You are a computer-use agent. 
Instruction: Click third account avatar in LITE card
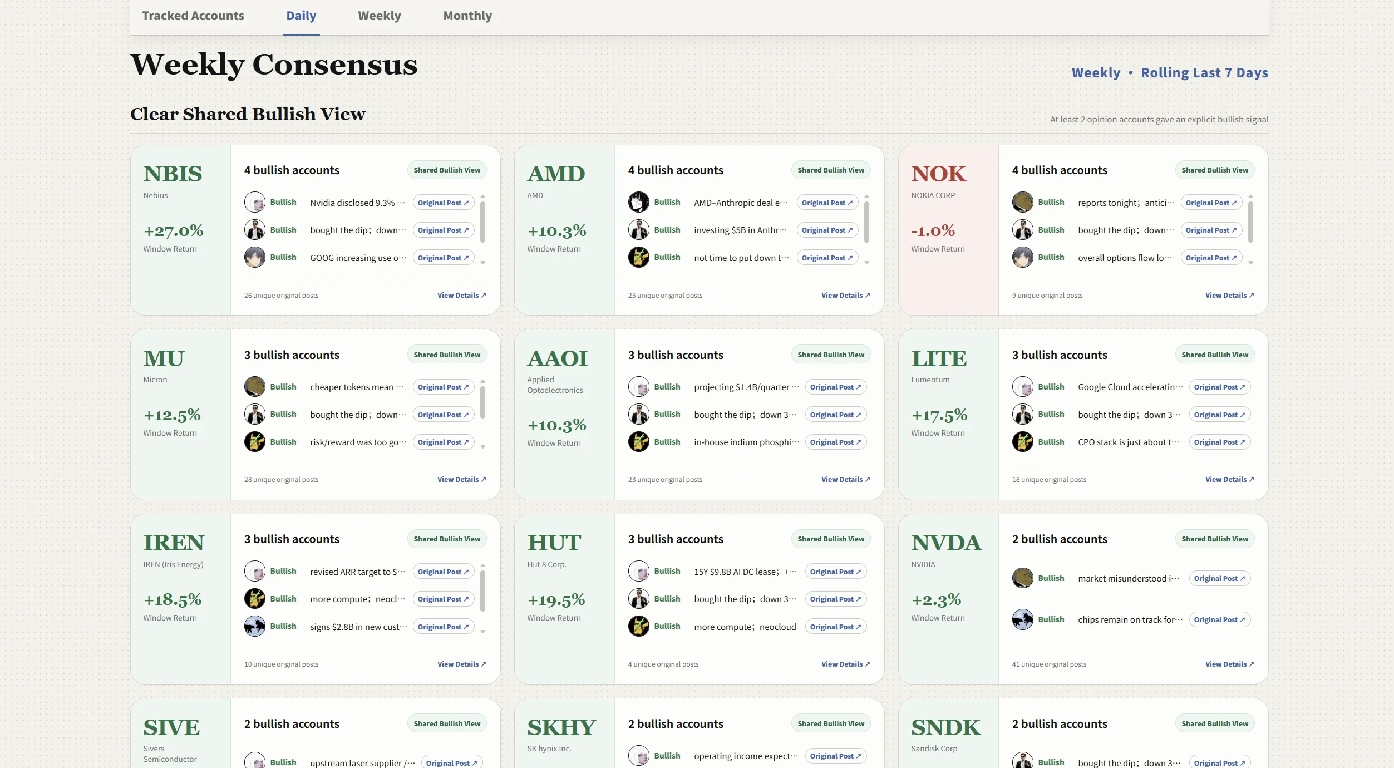coord(1023,442)
